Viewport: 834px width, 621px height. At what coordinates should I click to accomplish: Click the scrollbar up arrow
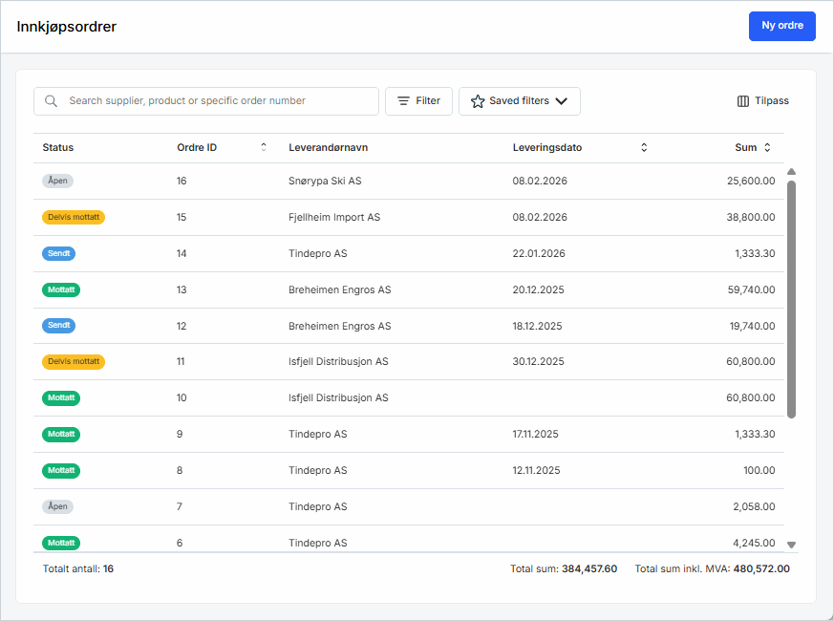[791, 172]
